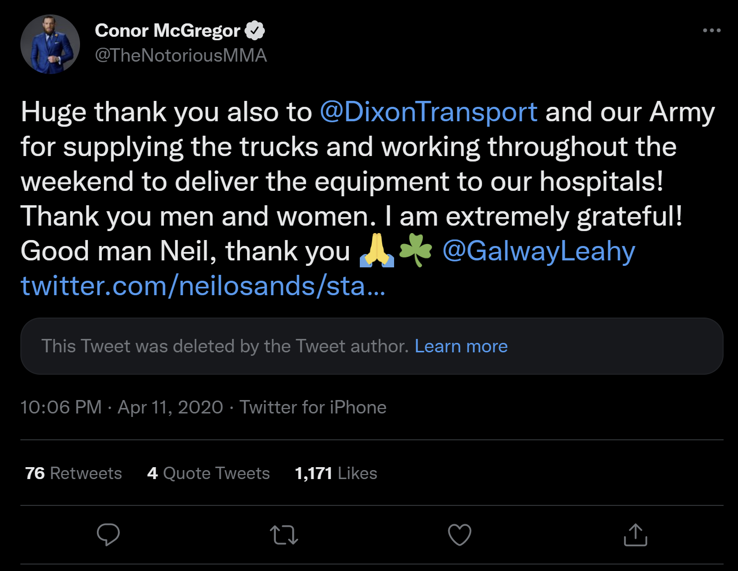Click the reply speech bubble icon
Screen dimensions: 738x571
pyautogui.click(x=108, y=535)
